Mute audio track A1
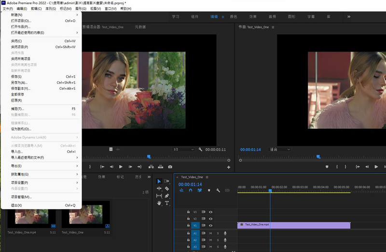This screenshot has height=252, width=386. [x=211, y=233]
